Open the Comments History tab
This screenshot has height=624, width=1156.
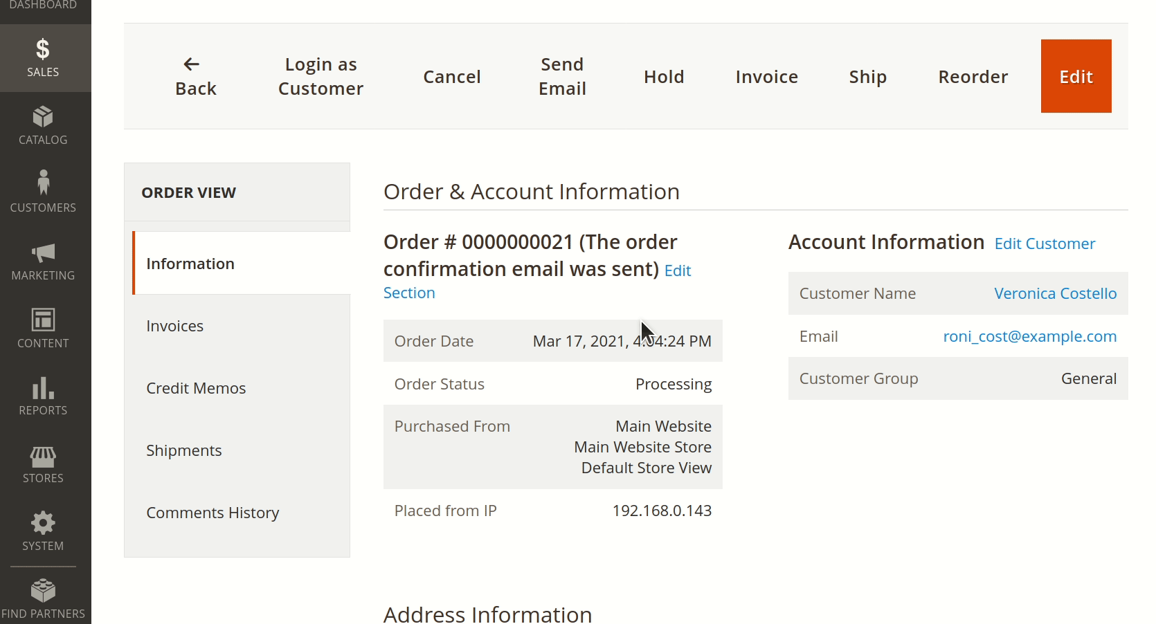213,513
